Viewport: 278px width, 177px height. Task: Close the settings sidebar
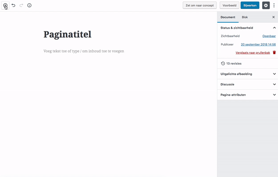click(x=273, y=17)
